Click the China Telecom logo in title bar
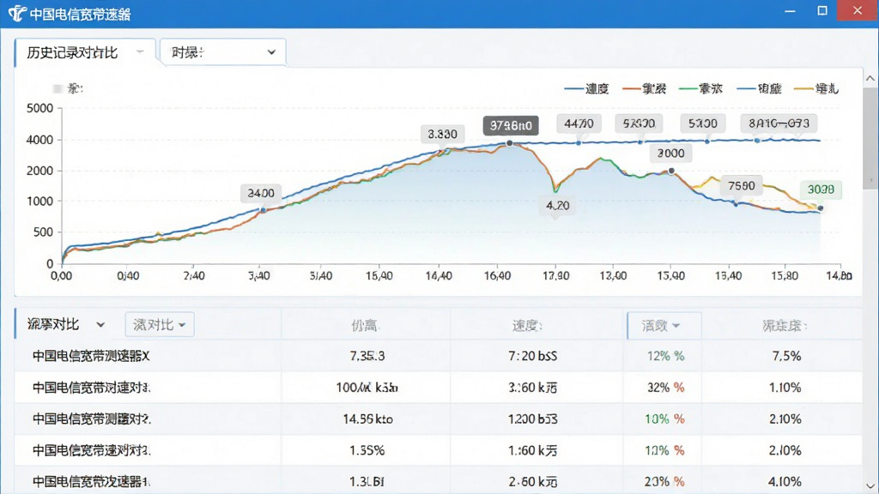The height and width of the screenshot is (494, 879). tap(16, 14)
